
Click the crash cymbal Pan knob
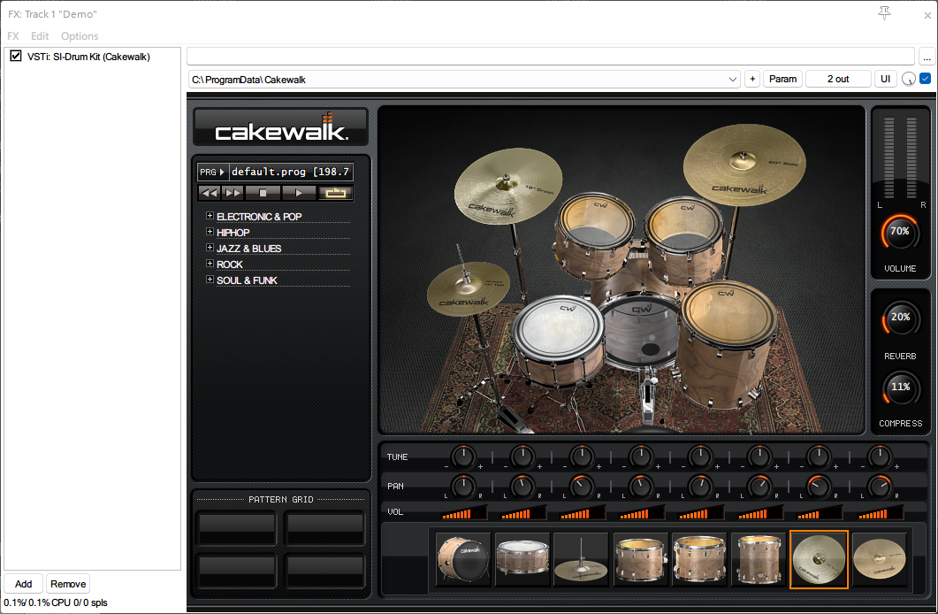pos(819,487)
